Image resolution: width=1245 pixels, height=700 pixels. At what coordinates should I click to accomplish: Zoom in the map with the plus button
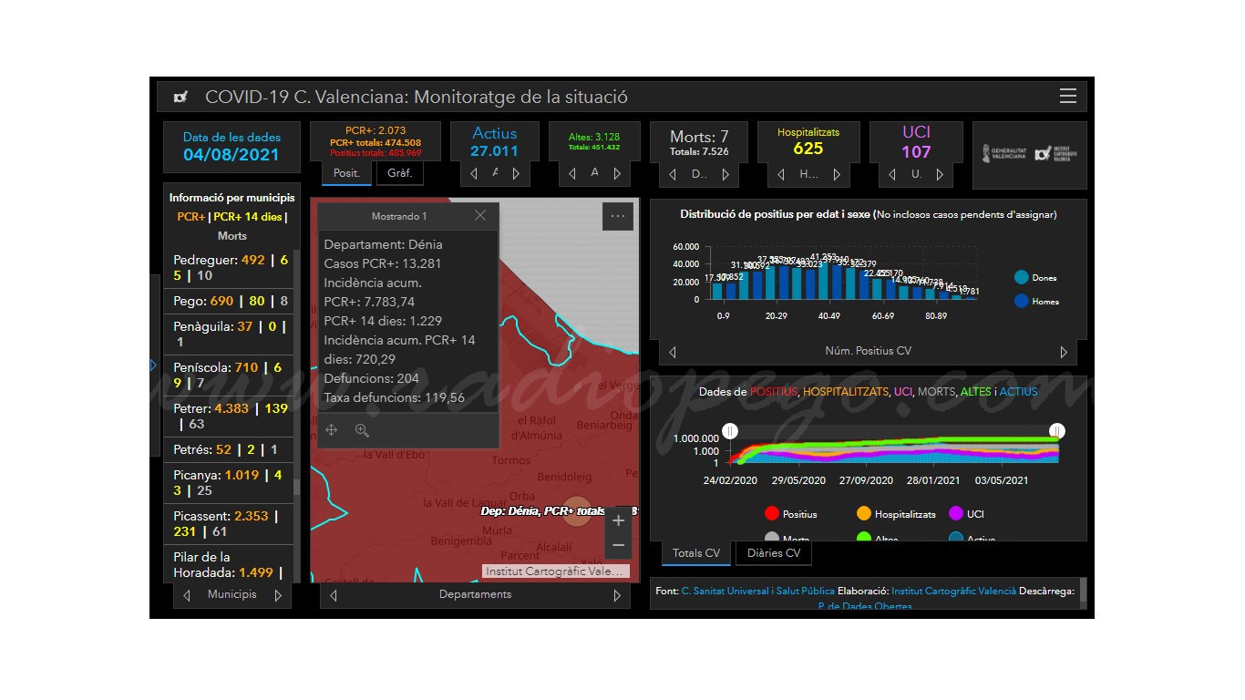618,520
